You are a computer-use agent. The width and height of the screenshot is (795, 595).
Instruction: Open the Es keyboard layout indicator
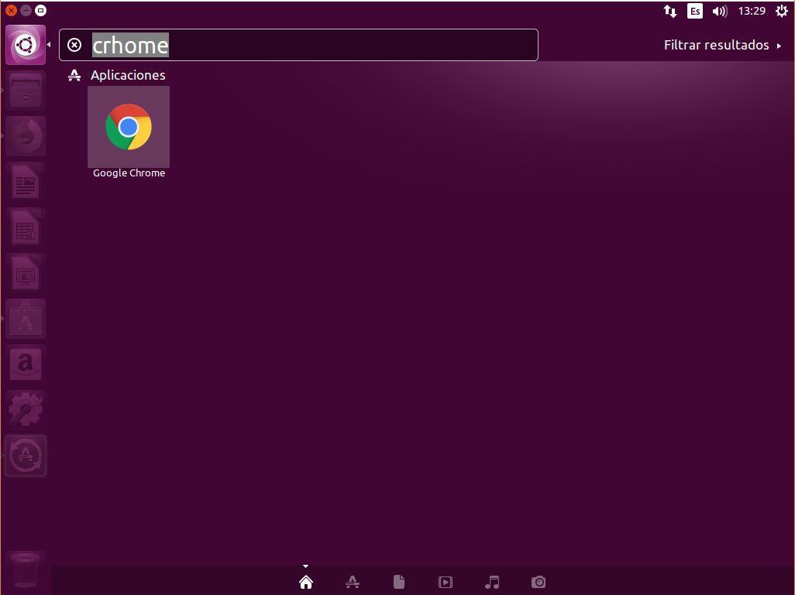(x=694, y=11)
